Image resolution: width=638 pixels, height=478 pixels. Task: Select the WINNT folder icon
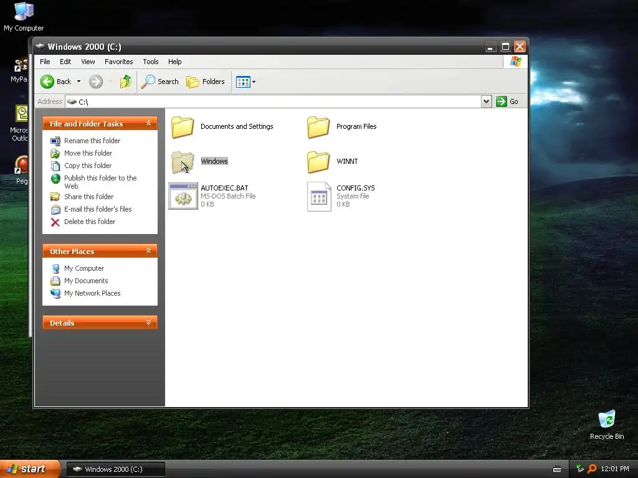[318, 162]
